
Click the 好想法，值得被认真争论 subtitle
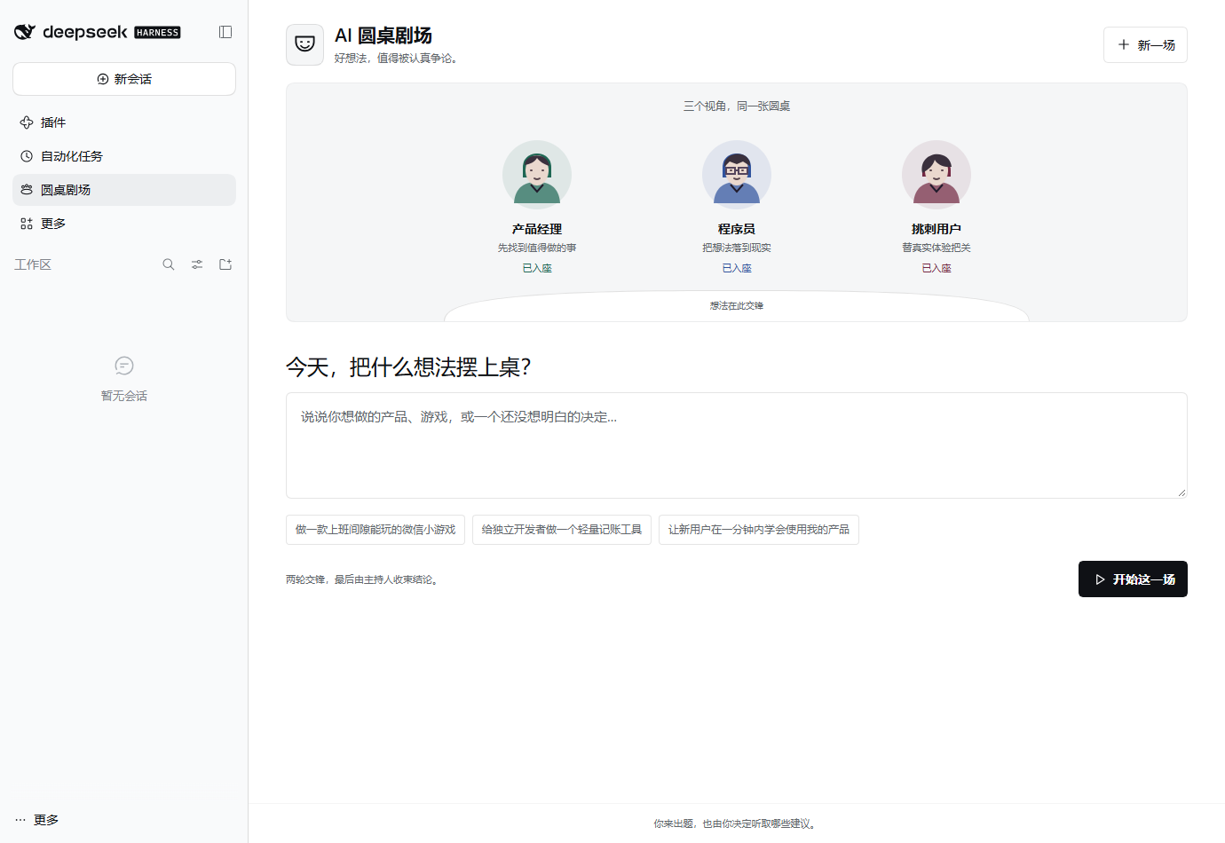[x=398, y=59]
